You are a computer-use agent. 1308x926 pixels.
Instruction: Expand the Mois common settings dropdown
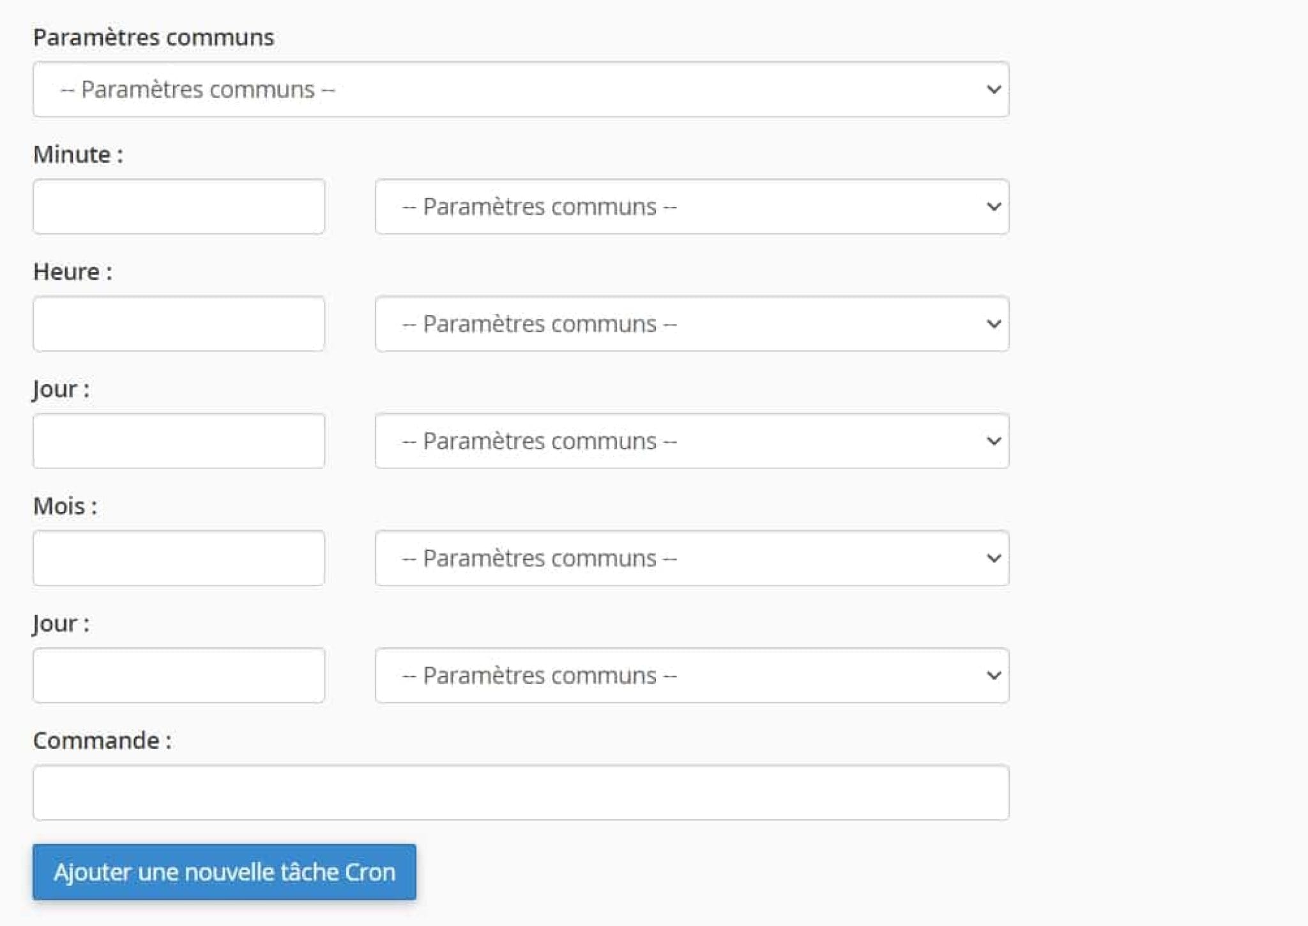click(x=692, y=558)
